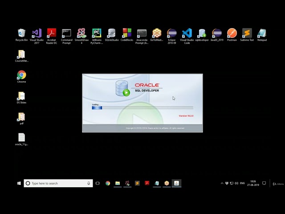Launch GoToMeeting desktop shortcut

click(157, 35)
